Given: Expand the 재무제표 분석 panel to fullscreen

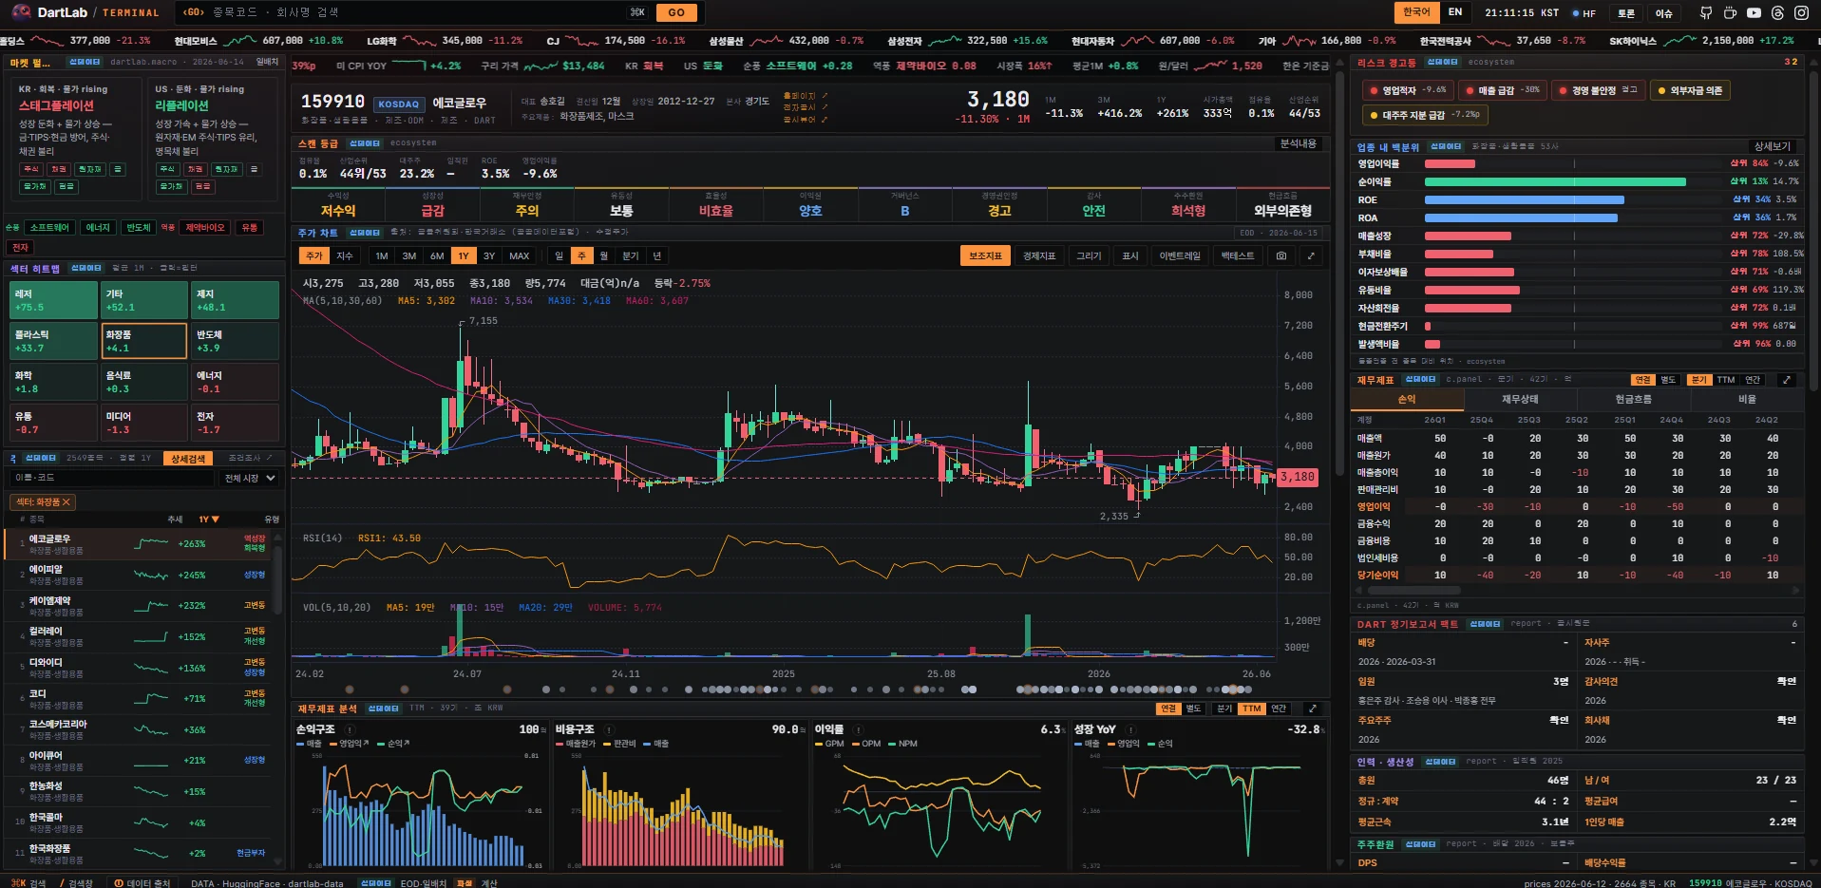Looking at the screenshot, I should pos(1313,709).
